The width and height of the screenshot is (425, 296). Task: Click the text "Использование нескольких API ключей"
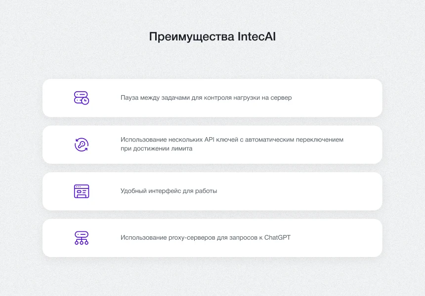179,140
